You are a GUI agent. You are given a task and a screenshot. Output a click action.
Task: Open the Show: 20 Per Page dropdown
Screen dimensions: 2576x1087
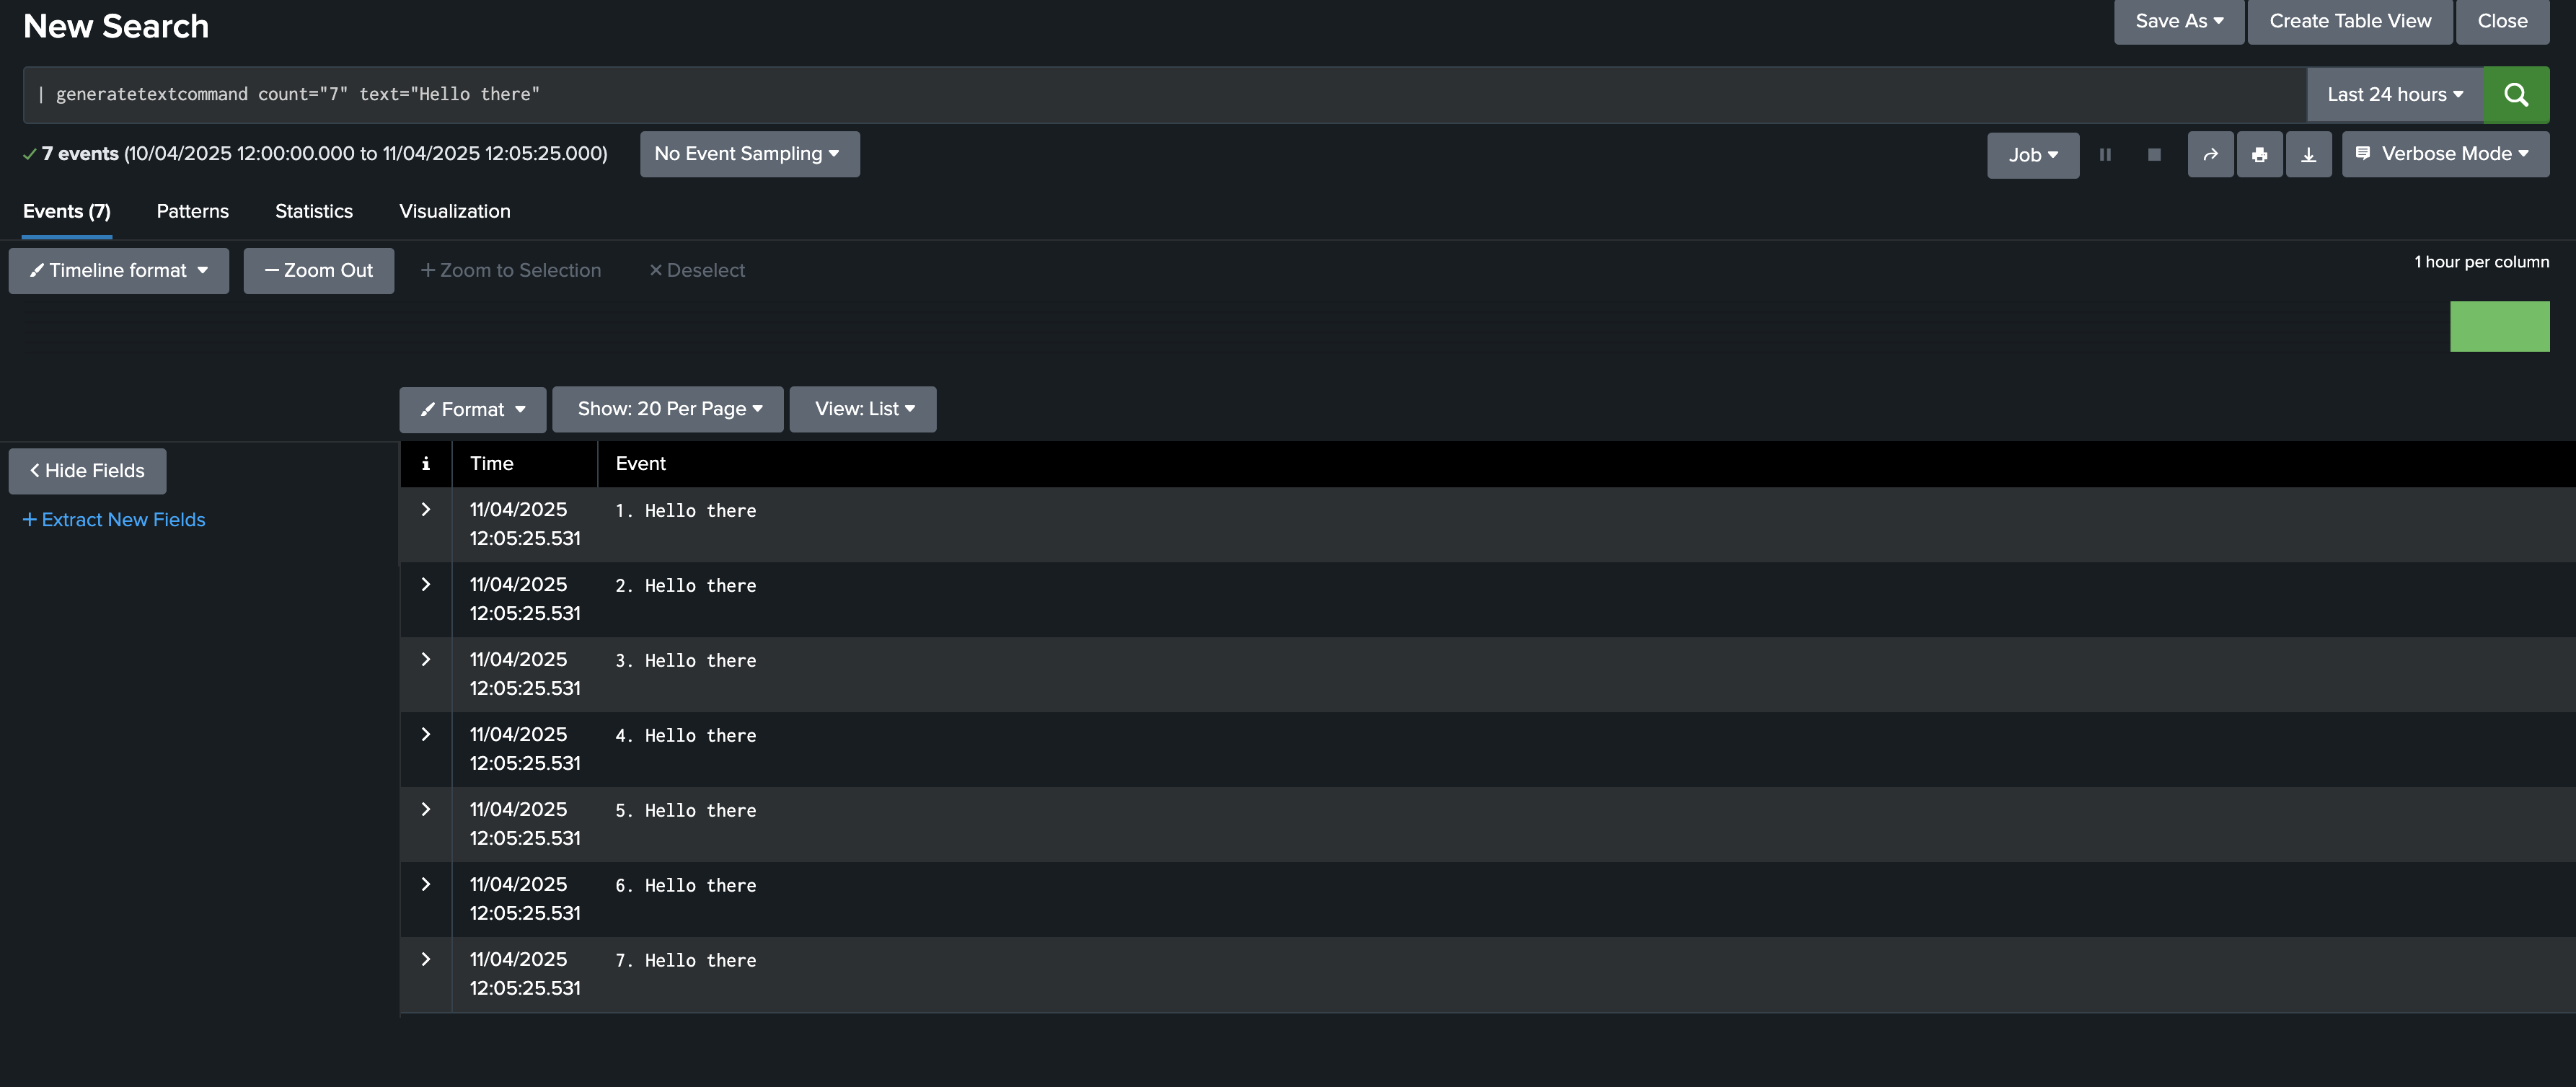click(667, 409)
